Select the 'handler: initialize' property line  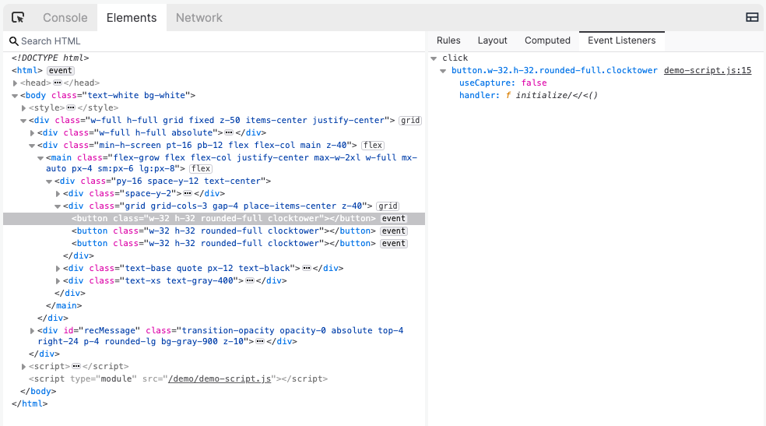pyautogui.click(x=528, y=95)
